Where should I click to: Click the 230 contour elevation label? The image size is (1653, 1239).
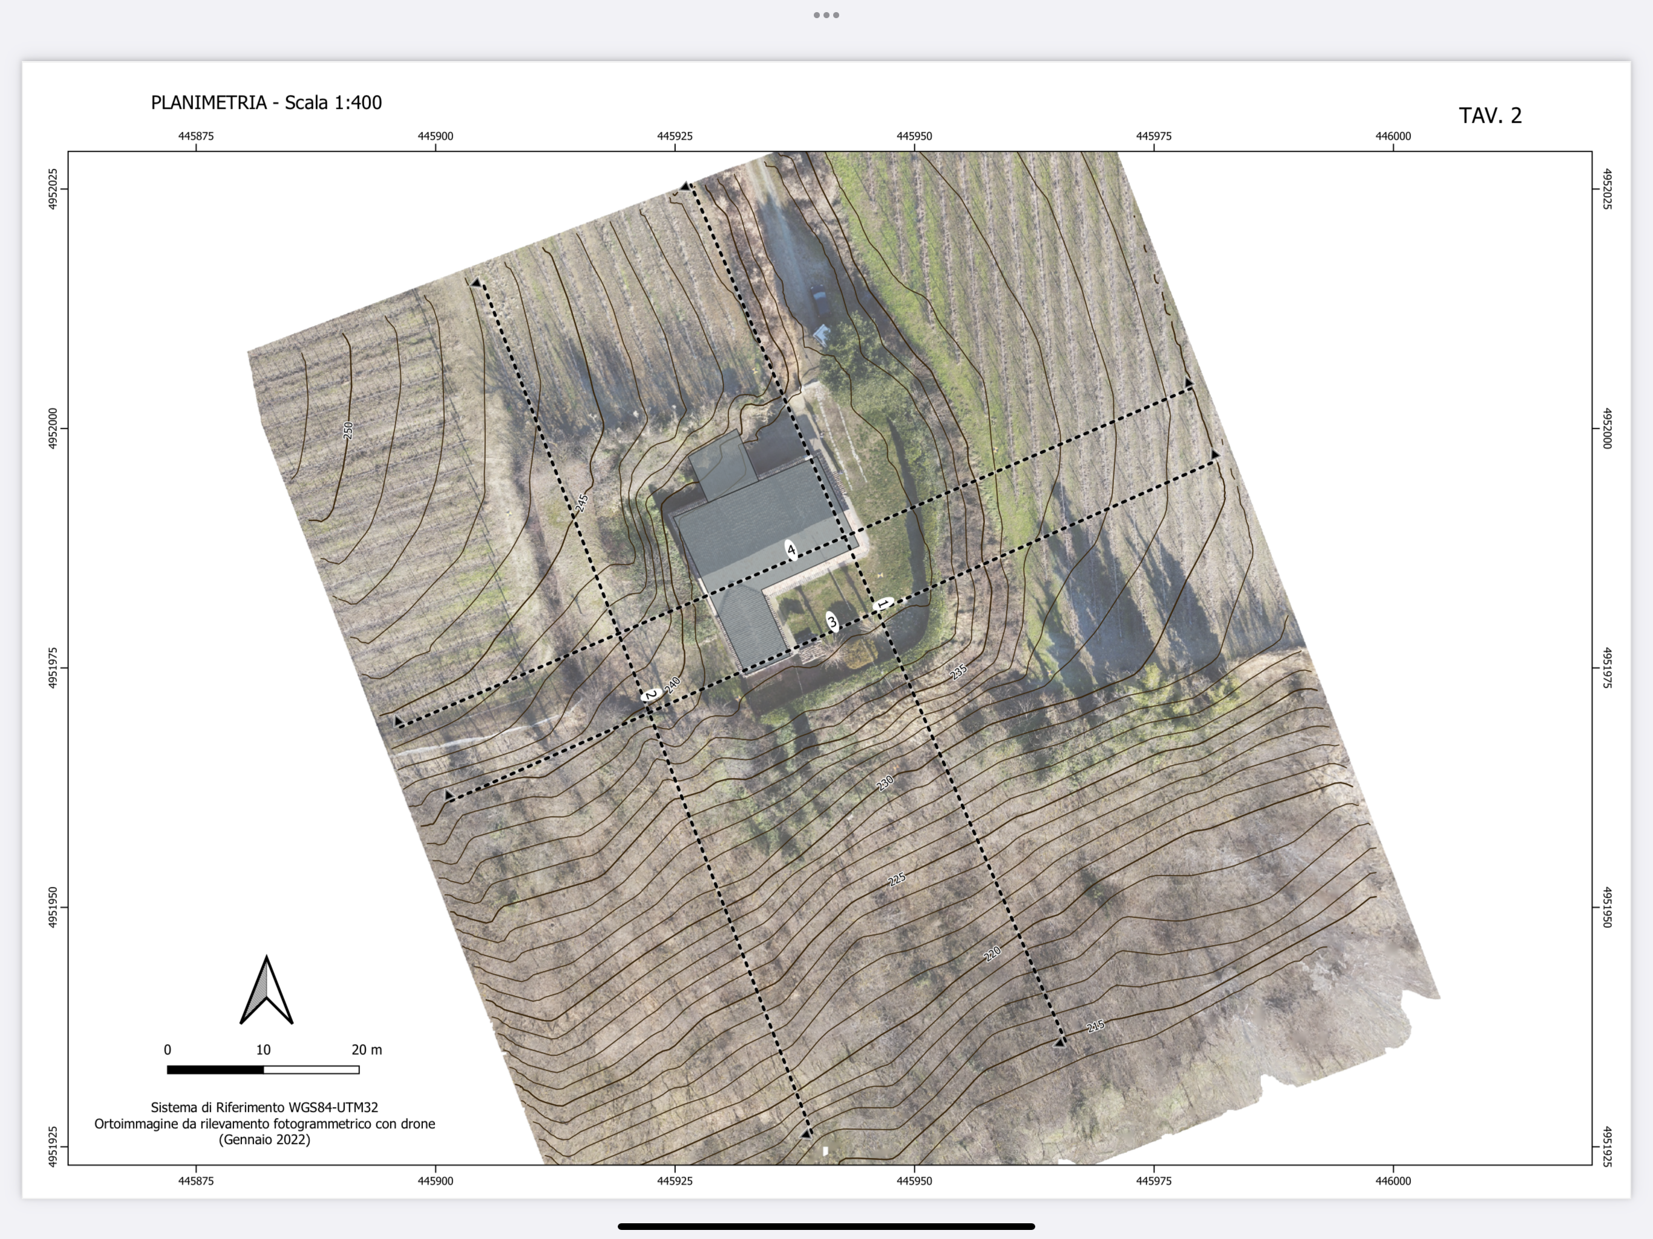pyautogui.click(x=885, y=783)
